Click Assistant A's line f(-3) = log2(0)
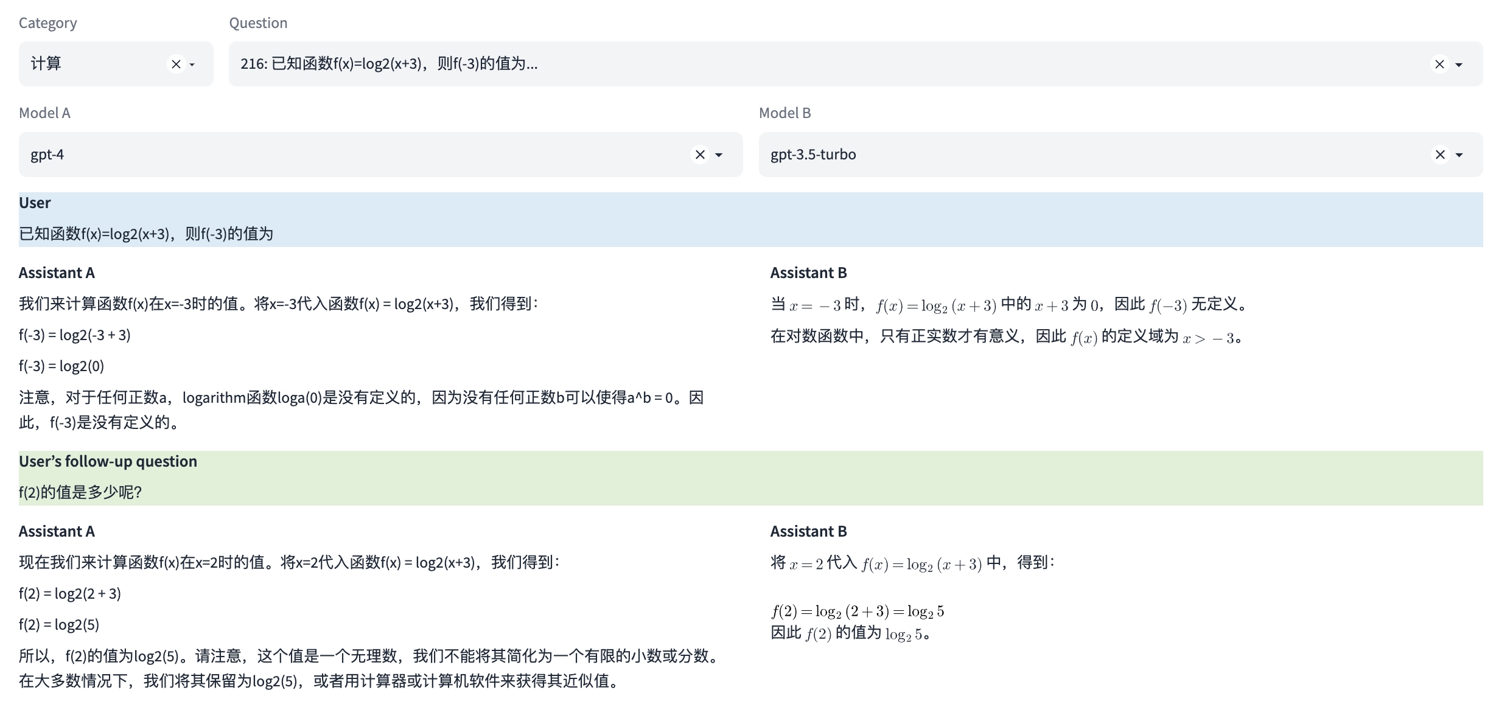 point(61,366)
